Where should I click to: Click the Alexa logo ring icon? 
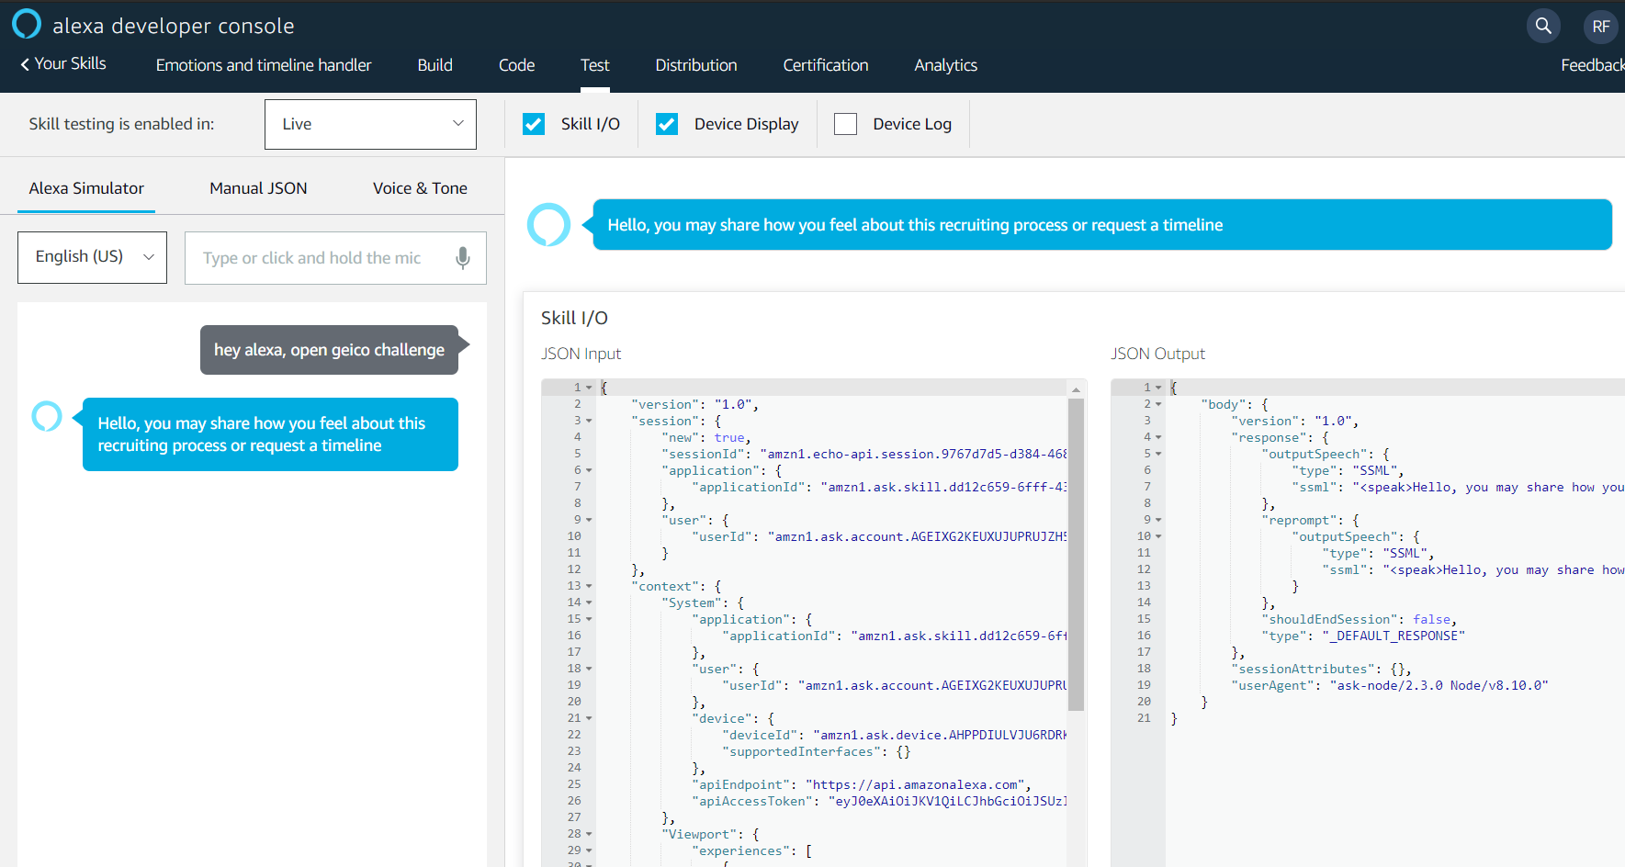click(27, 25)
